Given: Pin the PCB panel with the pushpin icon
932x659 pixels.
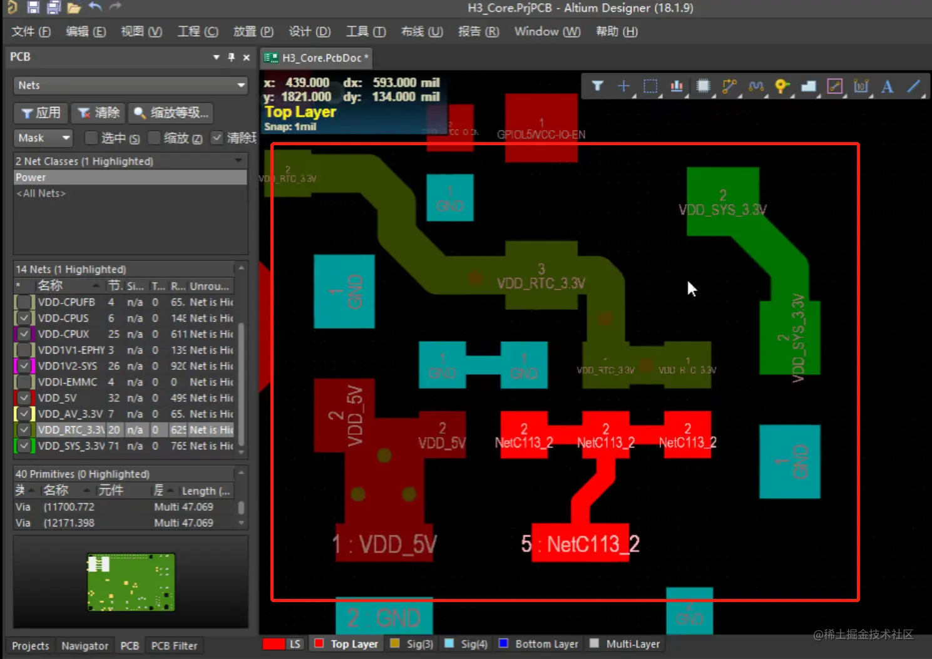Looking at the screenshot, I should [x=232, y=57].
